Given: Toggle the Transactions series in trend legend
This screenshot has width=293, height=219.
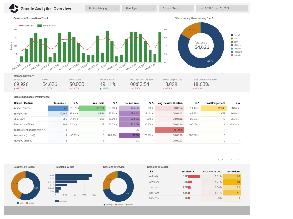Looking at the screenshot, I should 49,26.
